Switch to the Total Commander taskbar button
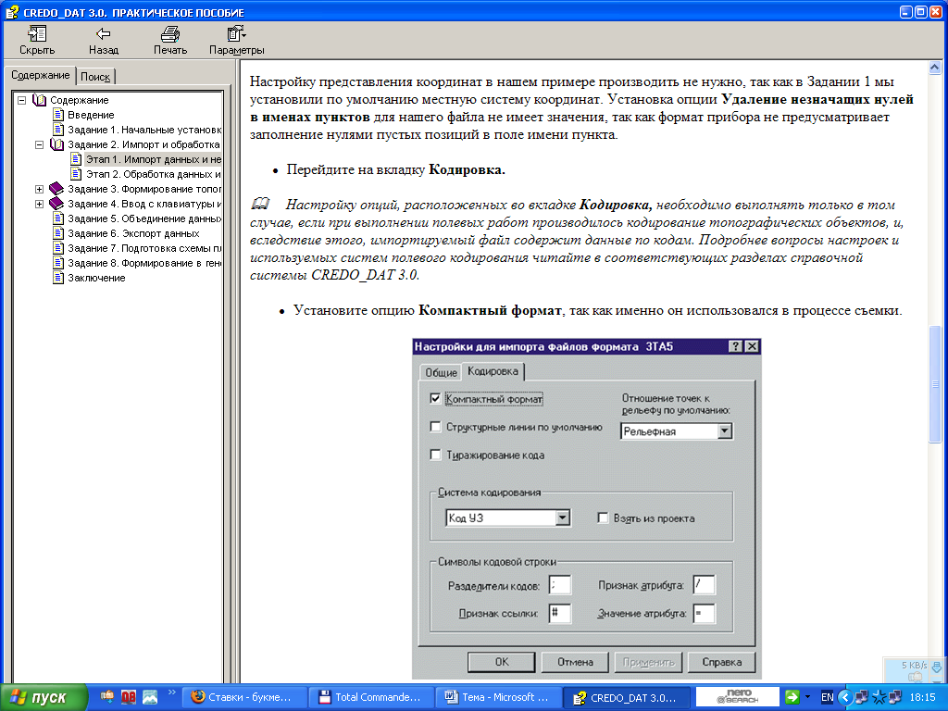 pyautogui.click(x=372, y=697)
